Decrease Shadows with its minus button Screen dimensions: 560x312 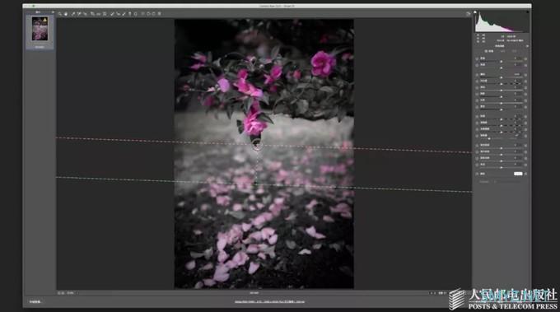(x=477, y=94)
